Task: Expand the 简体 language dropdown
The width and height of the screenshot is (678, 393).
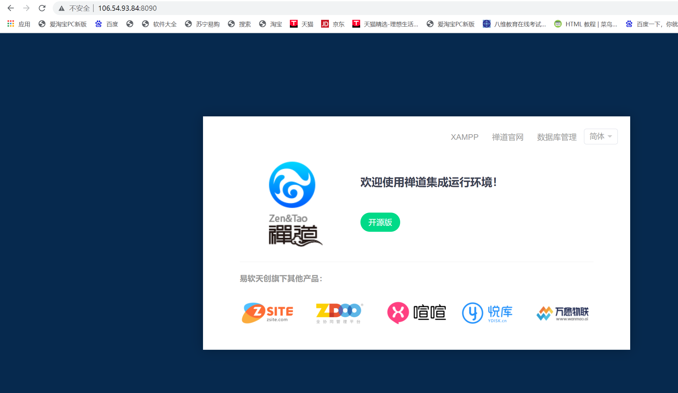Action: (601, 137)
